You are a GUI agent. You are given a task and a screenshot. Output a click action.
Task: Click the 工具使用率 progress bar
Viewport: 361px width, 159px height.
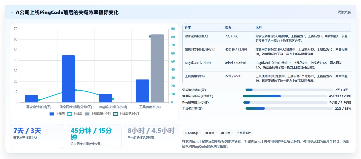[289, 108]
